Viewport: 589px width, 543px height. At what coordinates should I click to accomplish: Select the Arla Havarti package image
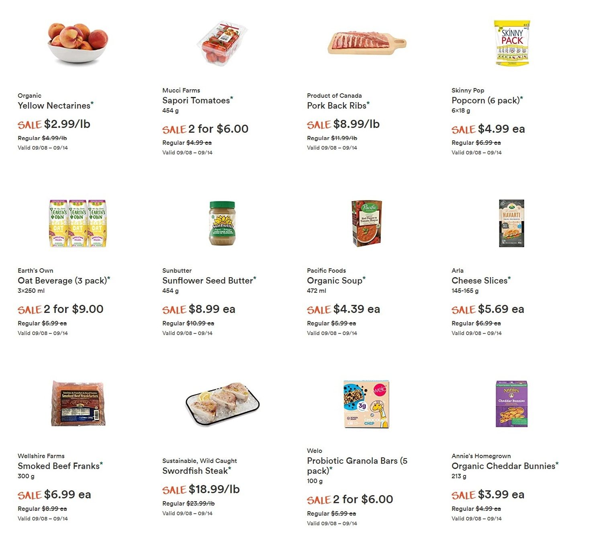tap(511, 223)
